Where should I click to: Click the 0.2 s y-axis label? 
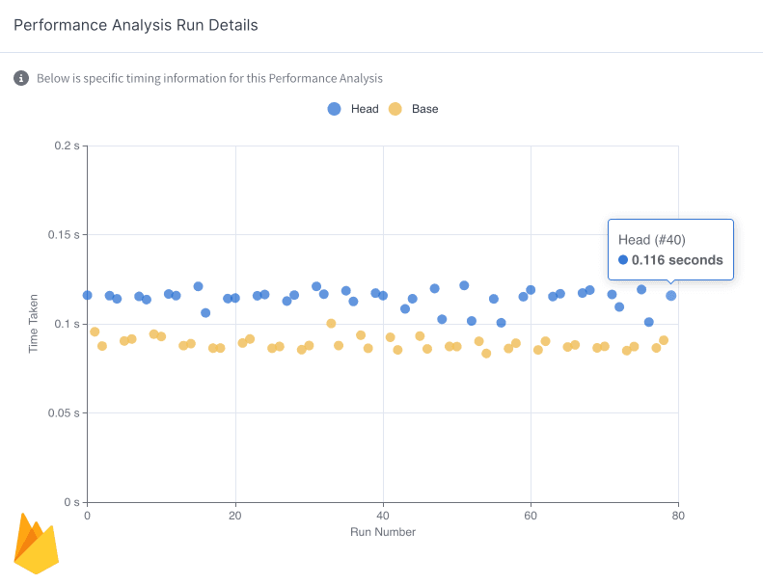tap(67, 146)
